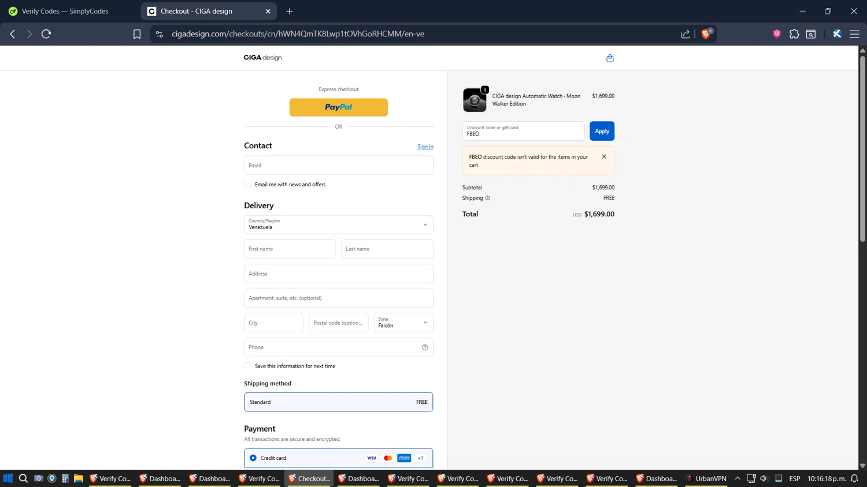Click the CIGA design logo
Screen dimensions: 867x487
(263, 58)
